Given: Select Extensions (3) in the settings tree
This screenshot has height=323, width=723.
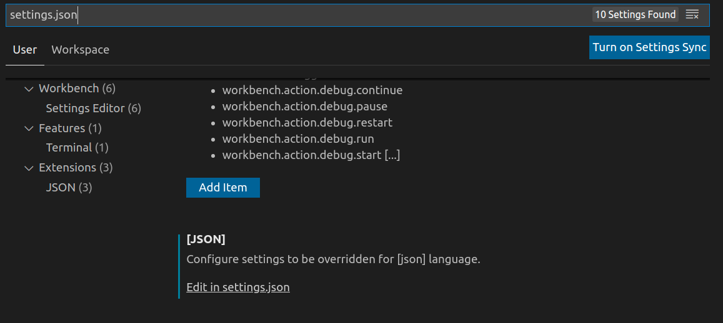Looking at the screenshot, I should click(x=76, y=168).
